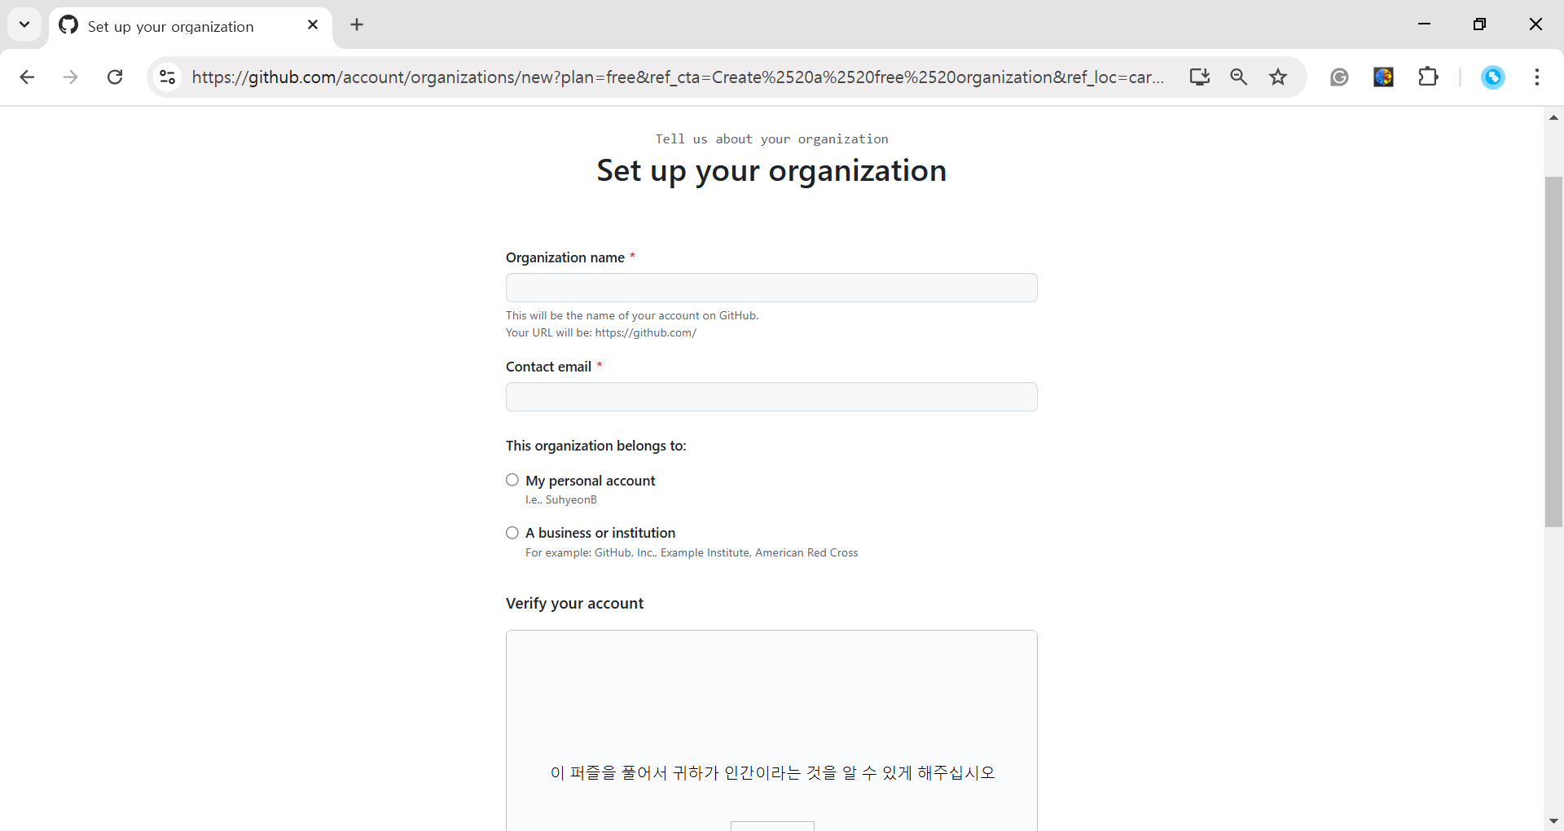Click the scrollbar up arrow
The width and height of the screenshot is (1564, 831).
click(1553, 117)
